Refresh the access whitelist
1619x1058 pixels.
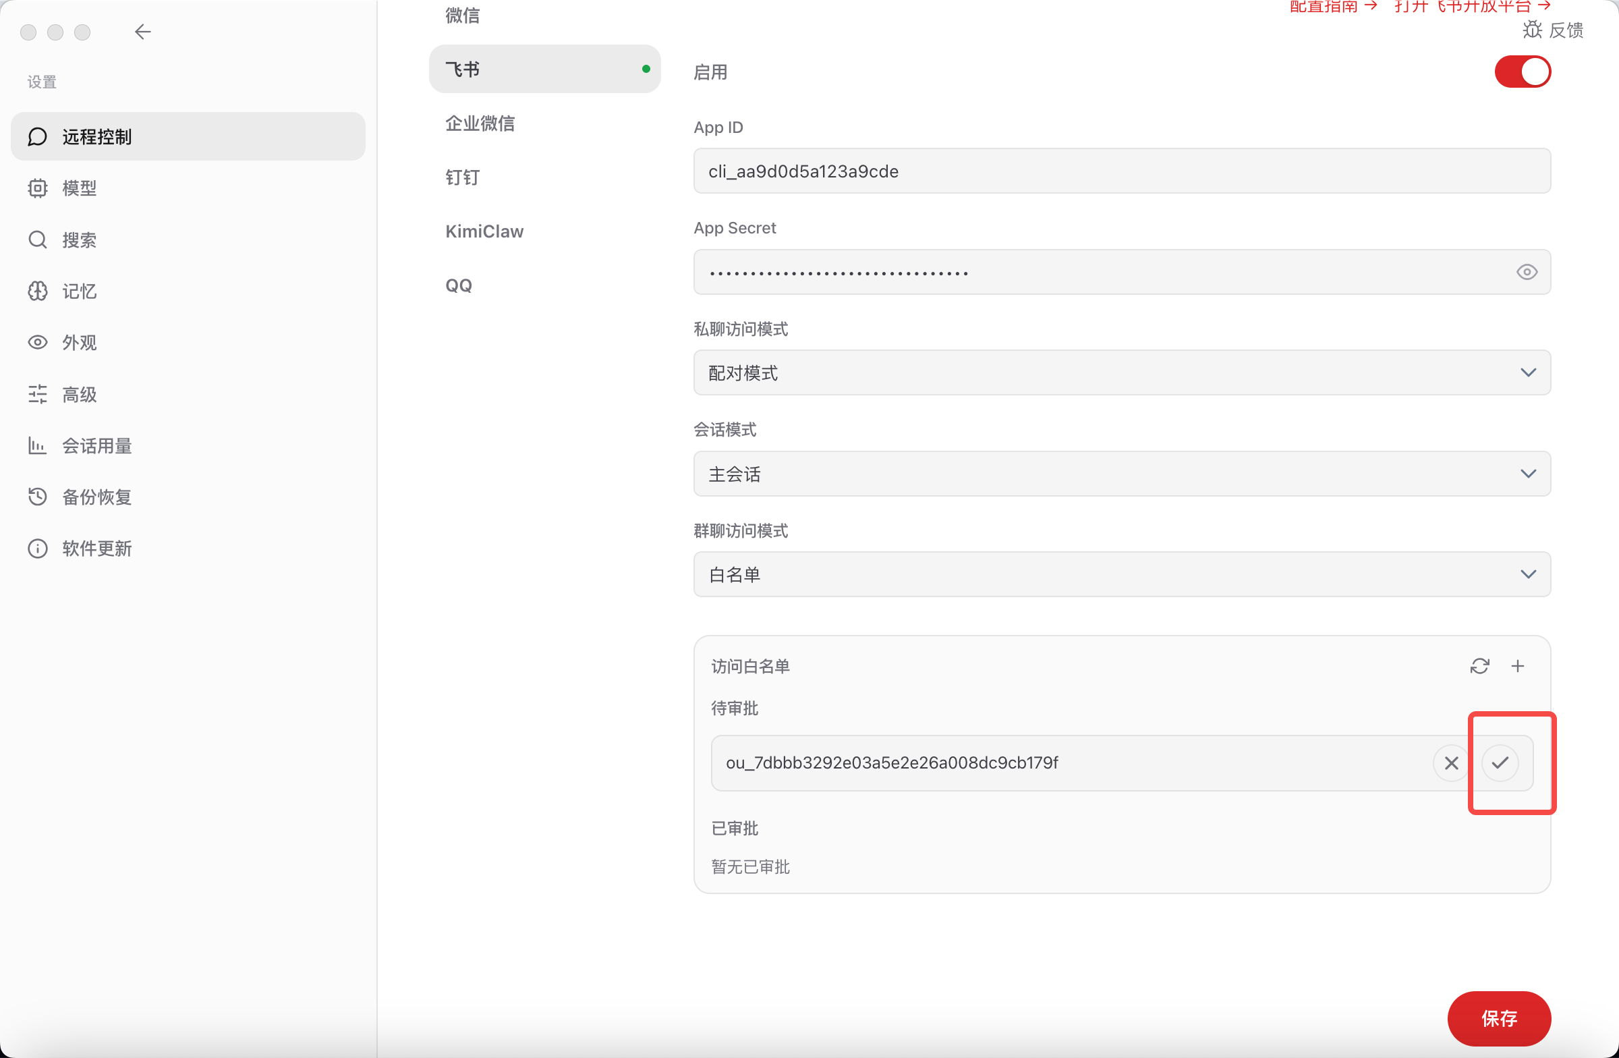coord(1479,666)
